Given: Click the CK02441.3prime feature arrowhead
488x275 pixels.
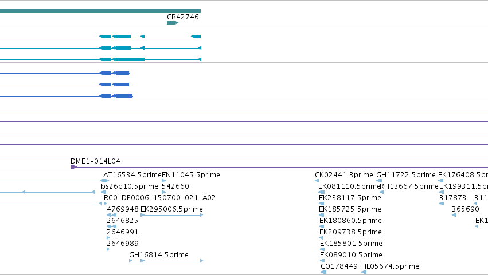Looking at the screenshot, I should pyautogui.click(x=317, y=181).
